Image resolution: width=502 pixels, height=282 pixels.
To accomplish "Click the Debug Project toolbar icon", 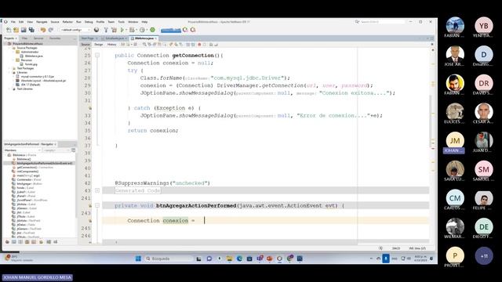I will [132, 30].
